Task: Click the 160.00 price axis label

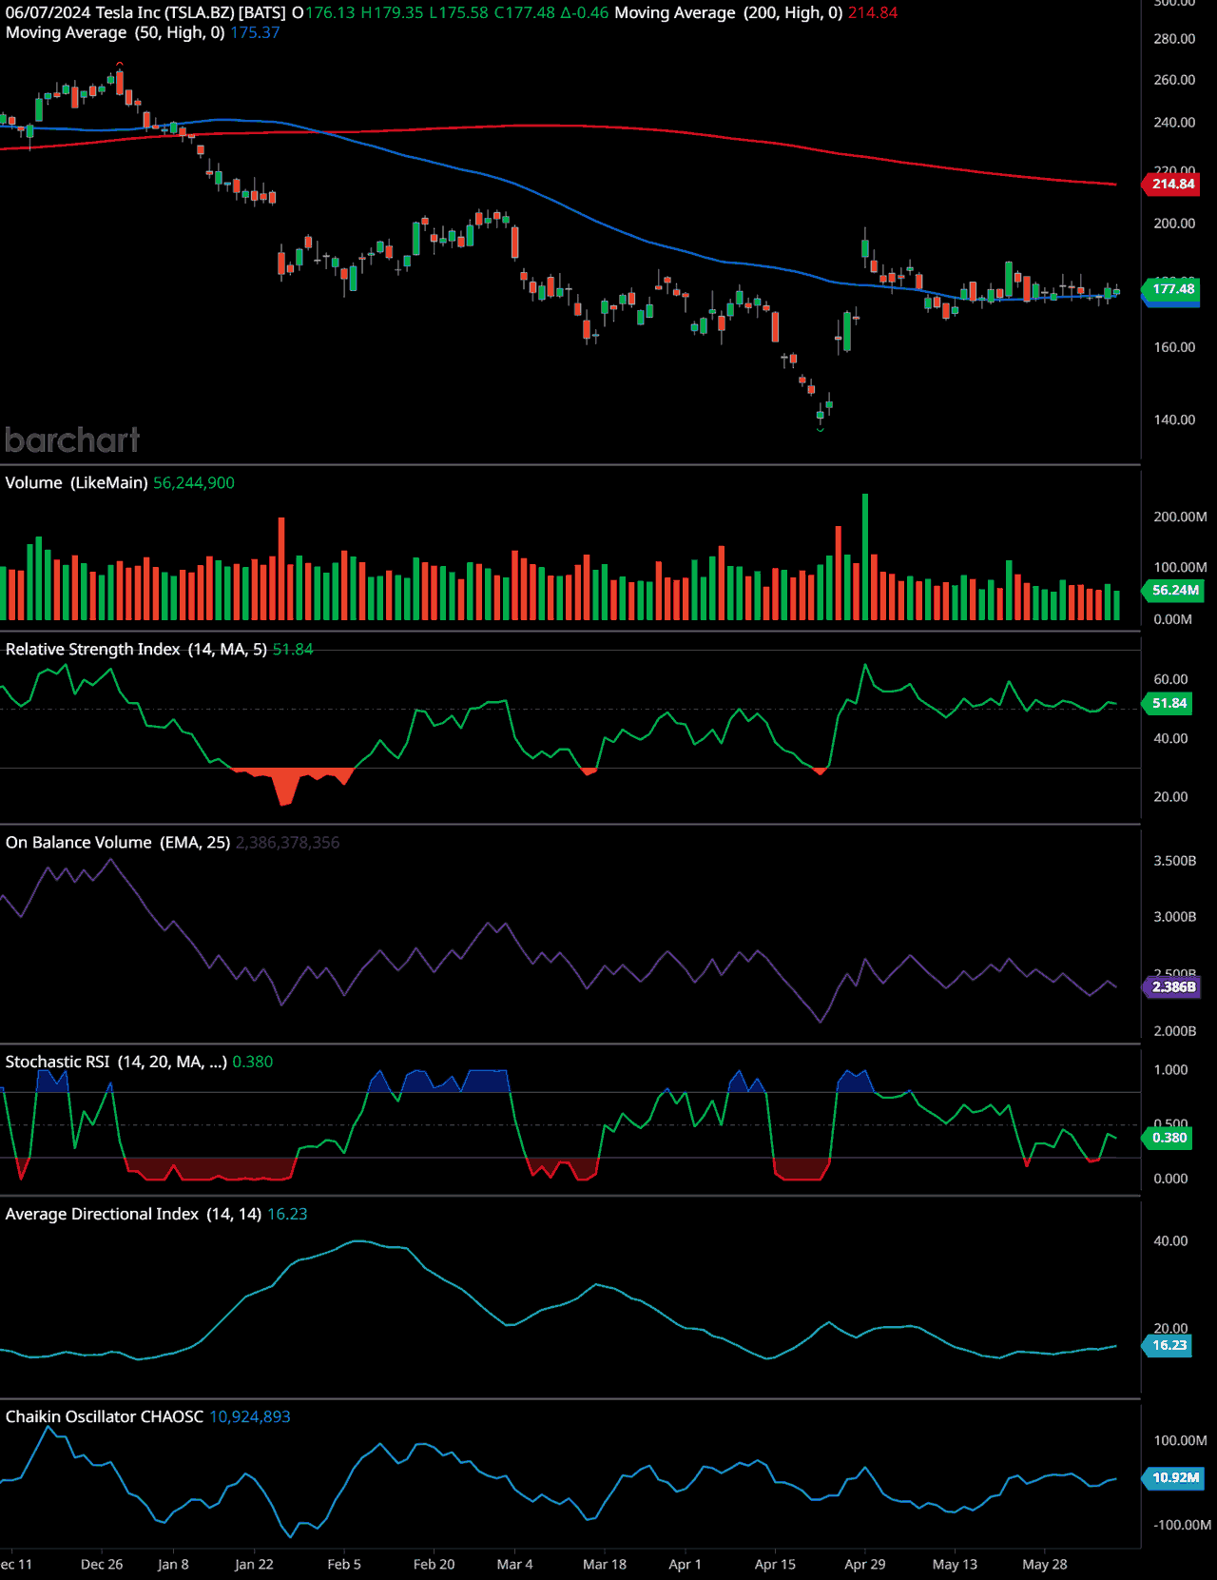Action: [x=1174, y=347]
